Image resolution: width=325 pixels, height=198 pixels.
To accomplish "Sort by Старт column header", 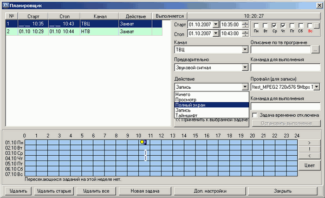I will coord(33,16).
